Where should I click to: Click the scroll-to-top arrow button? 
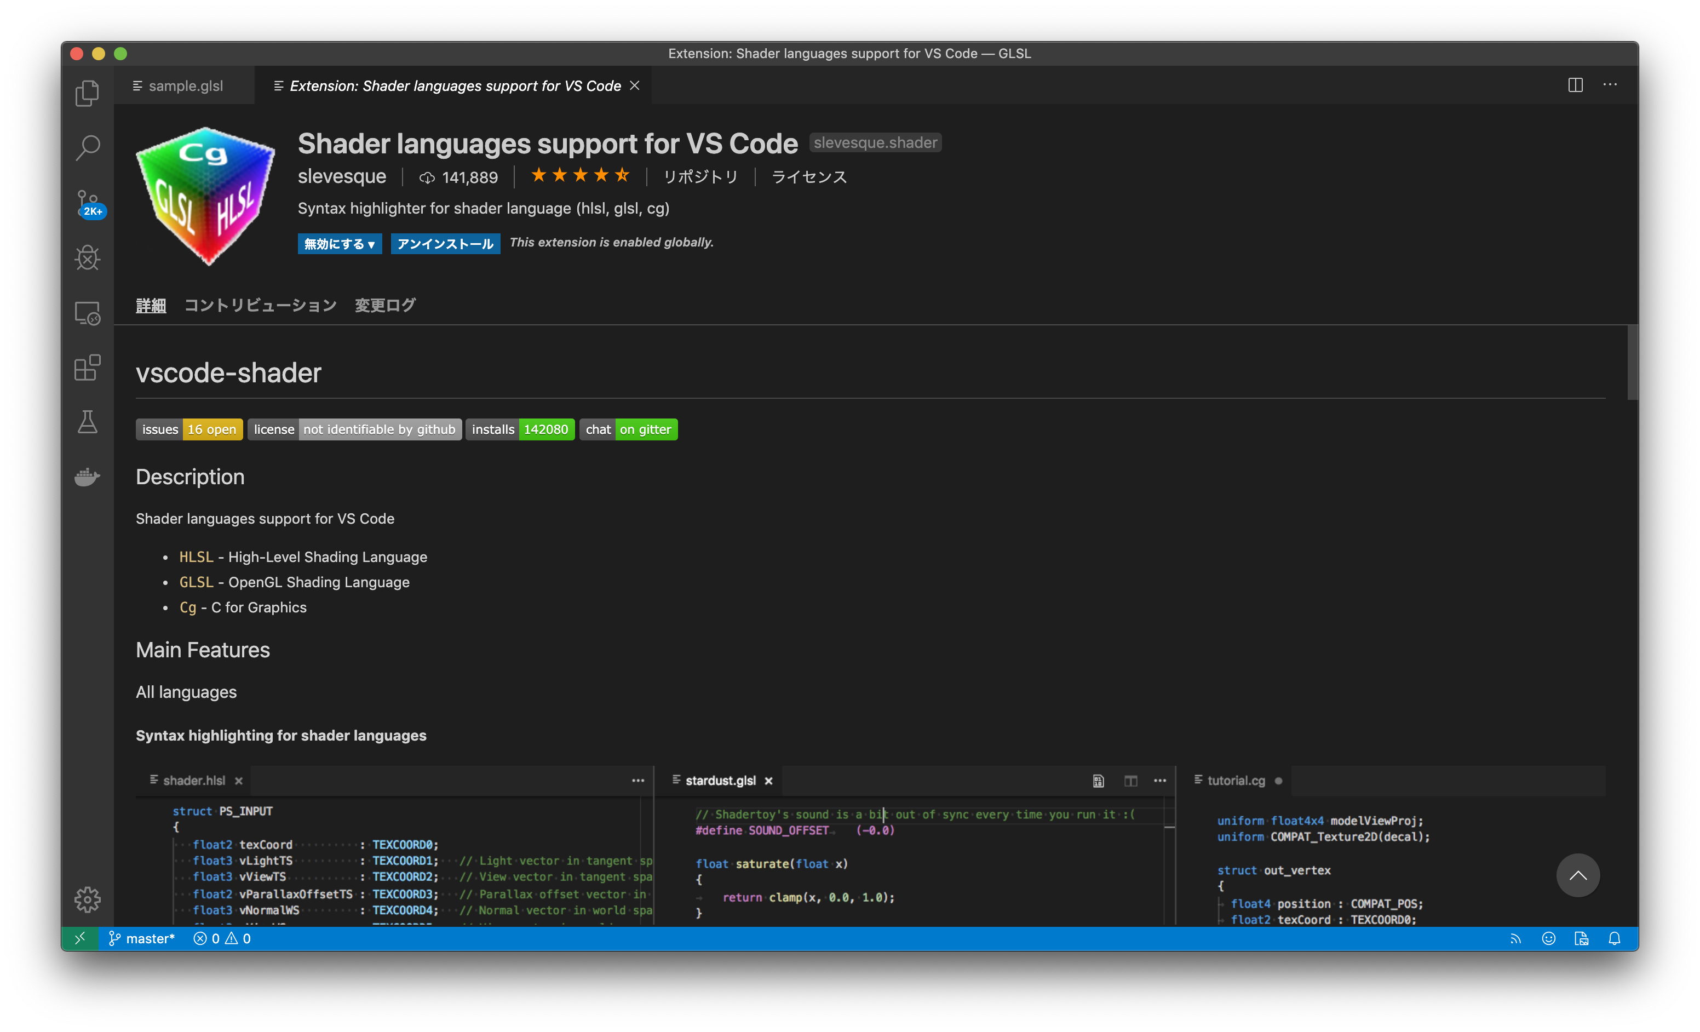point(1578,875)
